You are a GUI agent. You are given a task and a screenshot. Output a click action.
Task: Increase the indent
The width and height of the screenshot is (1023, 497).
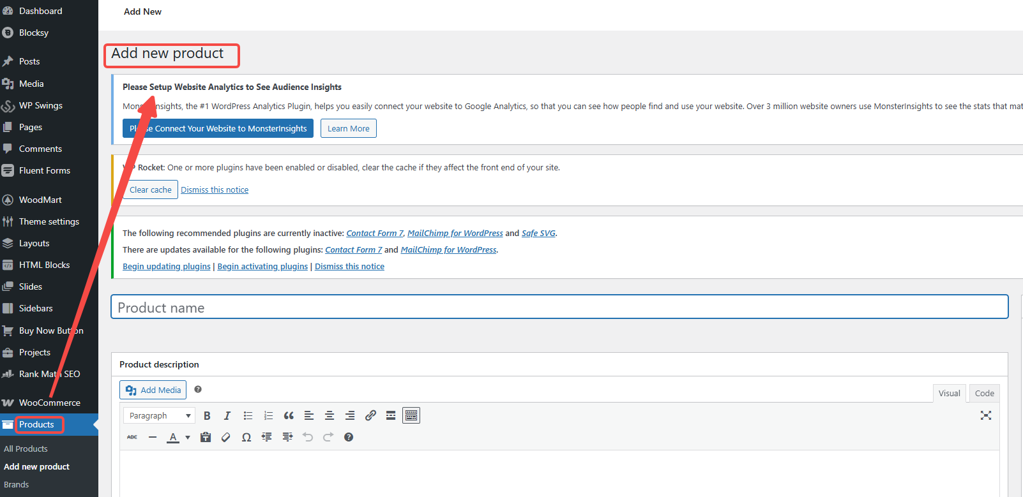(x=287, y=437)
